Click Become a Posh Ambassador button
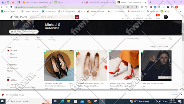184x104 pixels. pos(24,31)
